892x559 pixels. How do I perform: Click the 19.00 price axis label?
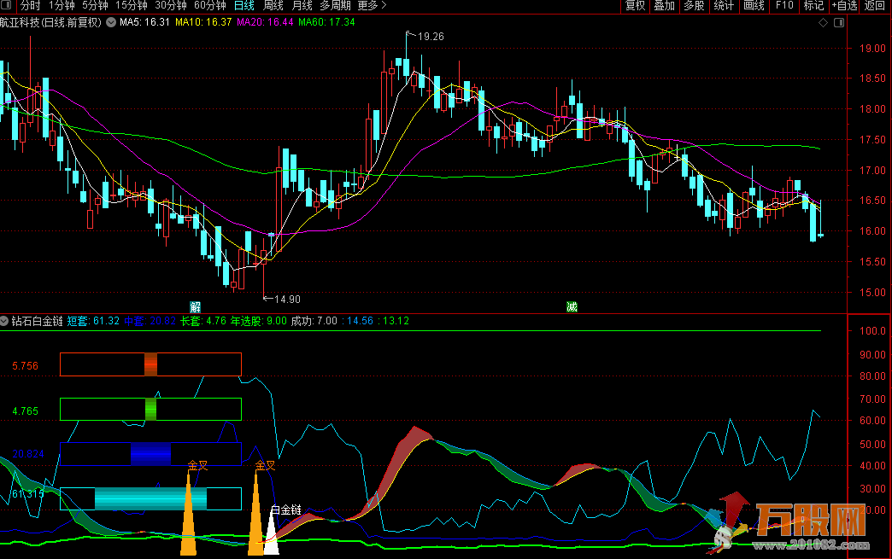872,49
